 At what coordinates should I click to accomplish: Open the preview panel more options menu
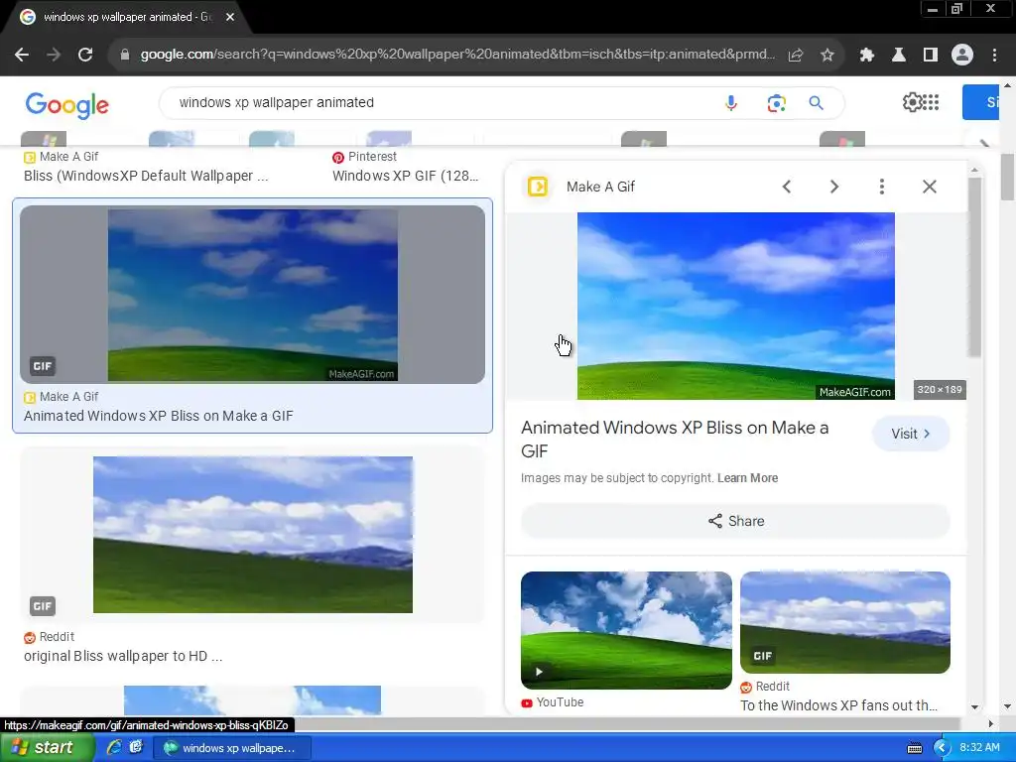click(x=882, y=187)
